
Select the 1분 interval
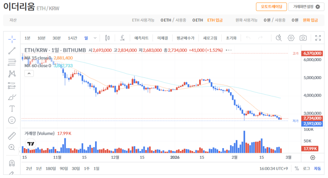(x=27, y=38)
